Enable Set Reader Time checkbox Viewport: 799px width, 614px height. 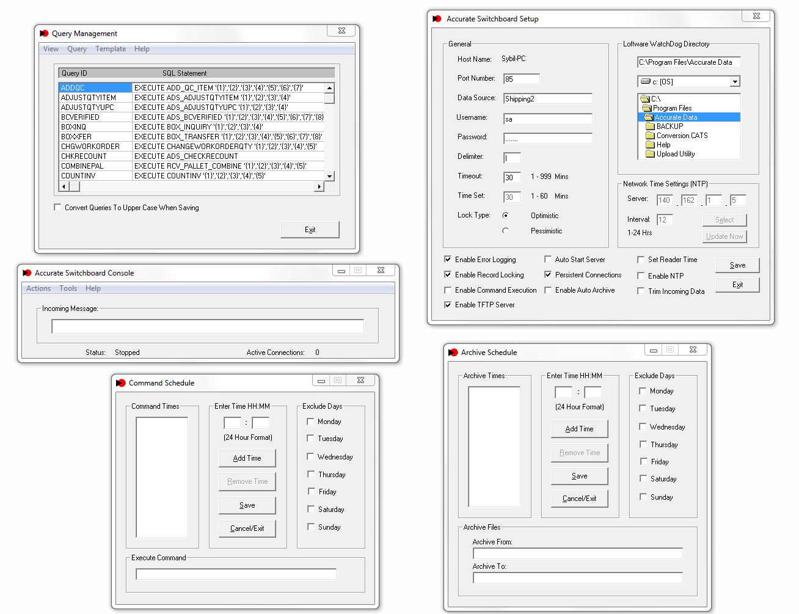(x=641, y=259)
